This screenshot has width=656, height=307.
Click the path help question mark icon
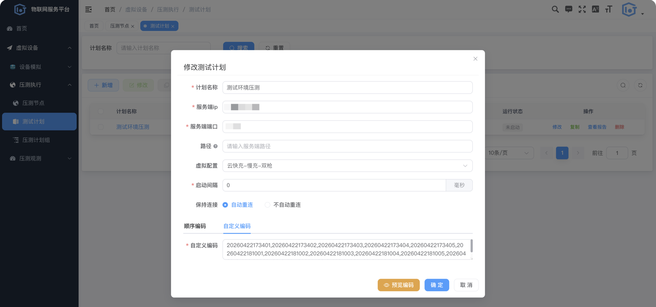[215, 146]
